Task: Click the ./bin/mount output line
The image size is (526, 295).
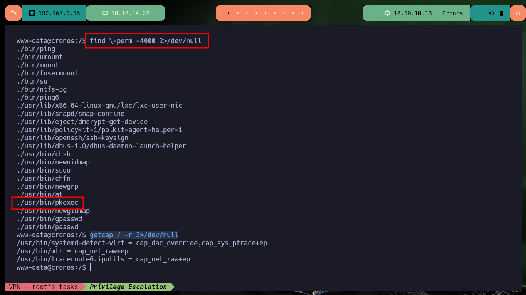Action: [x=38, y=65]
